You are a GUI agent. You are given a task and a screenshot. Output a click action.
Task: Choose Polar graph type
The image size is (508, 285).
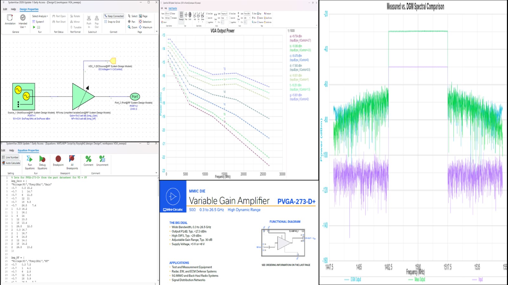tap(186, 16)
